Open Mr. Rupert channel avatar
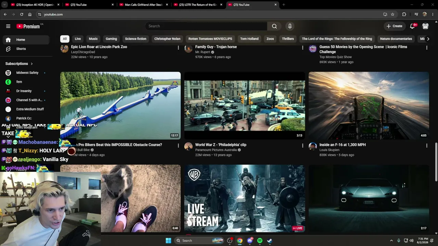 [x=189, y=49]
